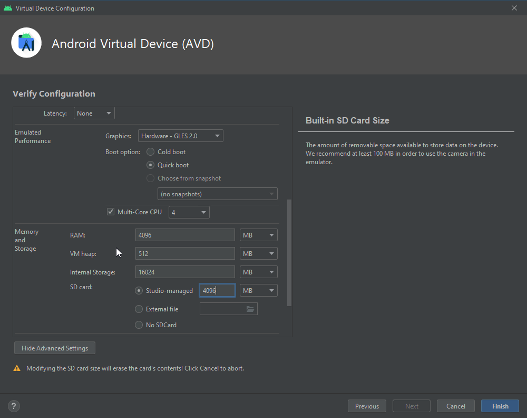
Task: Click the Cancel button
Action: (456, 406)
